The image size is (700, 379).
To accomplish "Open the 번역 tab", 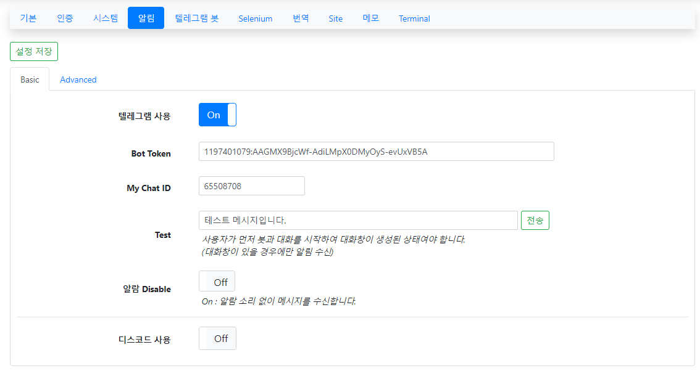I will [301, 18].
